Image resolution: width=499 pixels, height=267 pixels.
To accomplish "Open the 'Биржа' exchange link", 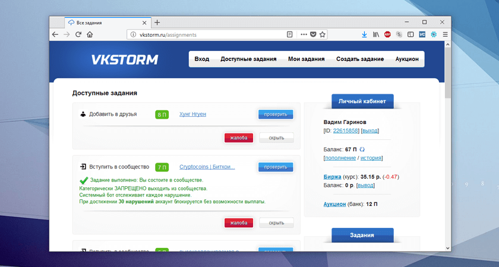I will coord(332,177).
